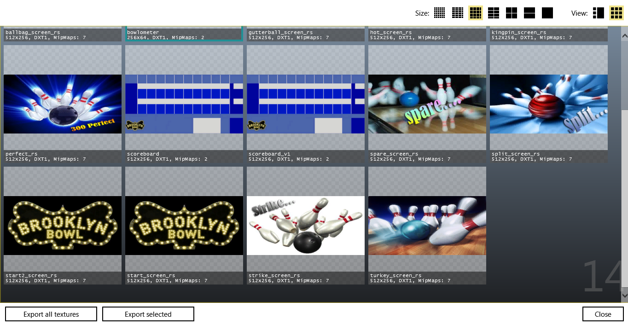Select the scoreboard_v1 texture thumbnail
This screenshot has height=325, width=628.
pos(306,104)
